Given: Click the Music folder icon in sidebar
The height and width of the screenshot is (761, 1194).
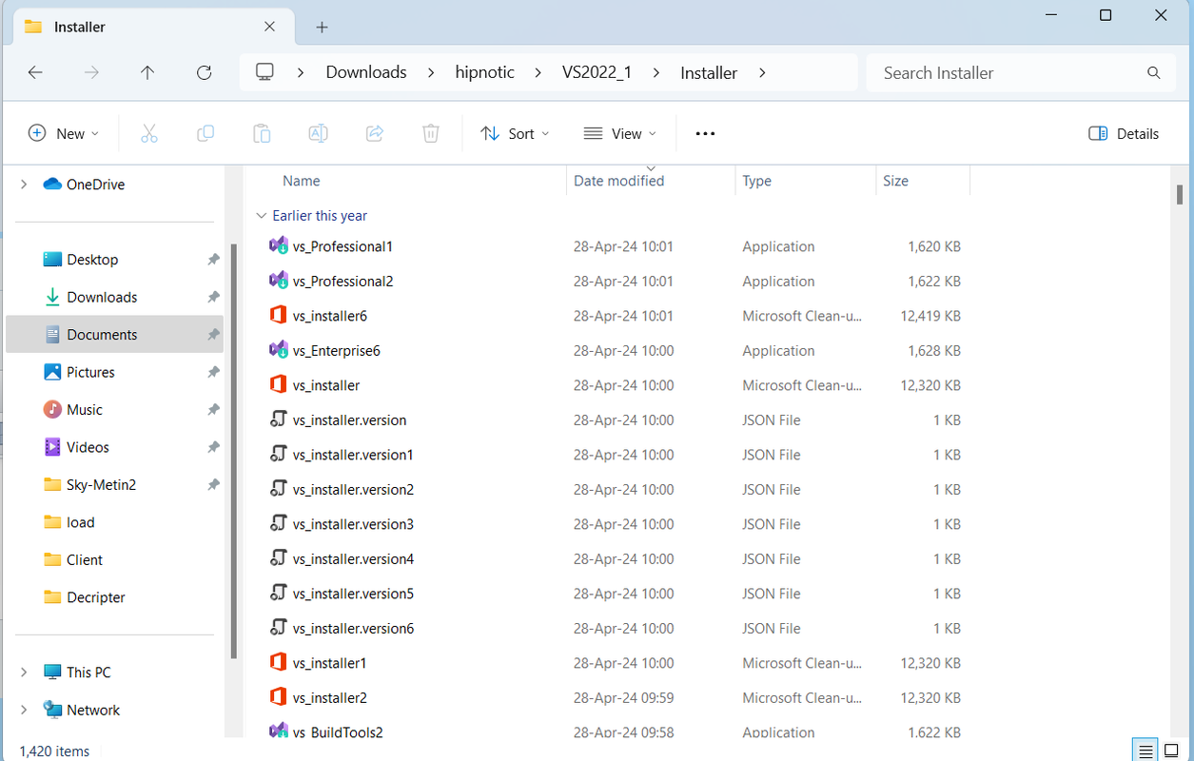Looking at the screenshot, I should [x=52, y=410].
